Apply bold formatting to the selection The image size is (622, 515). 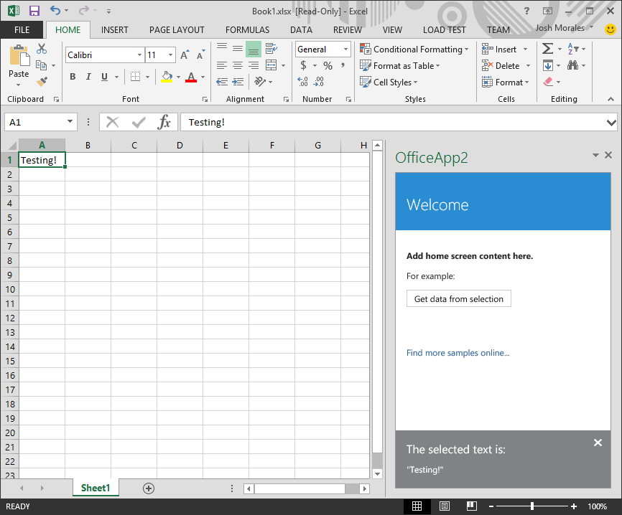(x=73, y=76)
